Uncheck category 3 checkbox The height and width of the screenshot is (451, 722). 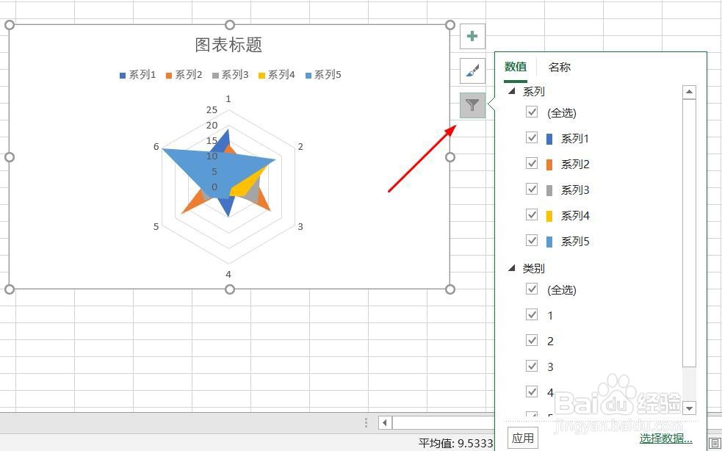coord(532,367)
